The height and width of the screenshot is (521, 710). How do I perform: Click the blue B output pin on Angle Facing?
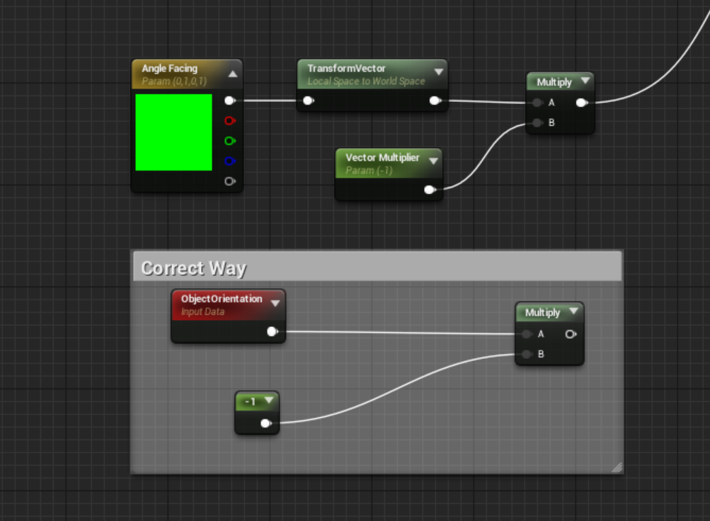tap(229, 161)
